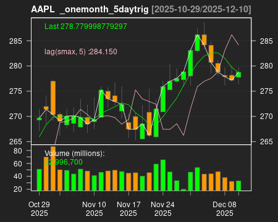Screen dimensions: 278x222
Task: Click the chart title "AAPL _onemonth_5daytrig"
Action: tap(90, 9)
